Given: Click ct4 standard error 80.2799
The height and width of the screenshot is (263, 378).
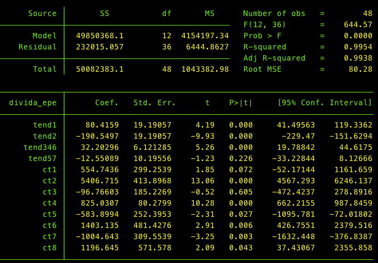Looking at the screenshot, I should (155, 203).
